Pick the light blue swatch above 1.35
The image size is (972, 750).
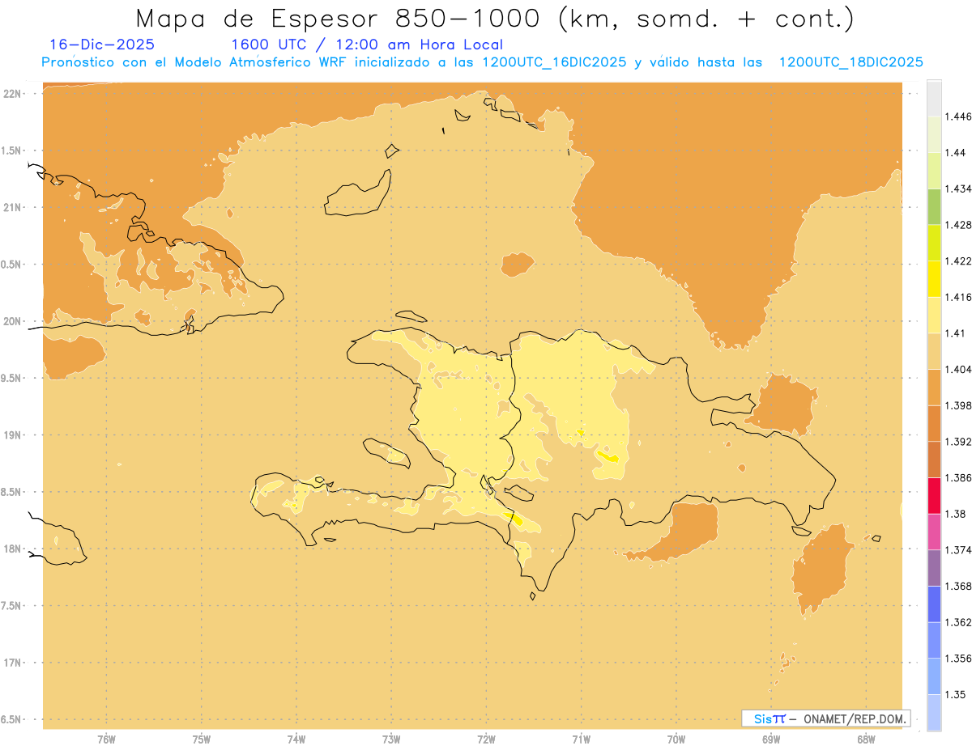934,676
